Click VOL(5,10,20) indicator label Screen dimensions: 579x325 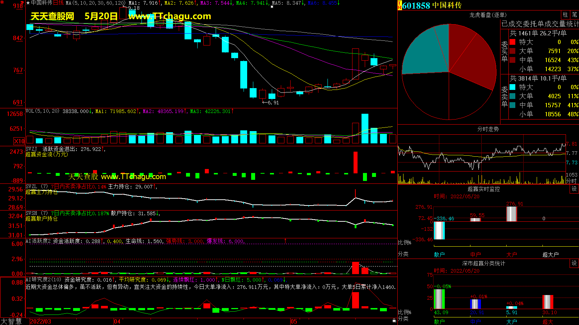point(42,111)
